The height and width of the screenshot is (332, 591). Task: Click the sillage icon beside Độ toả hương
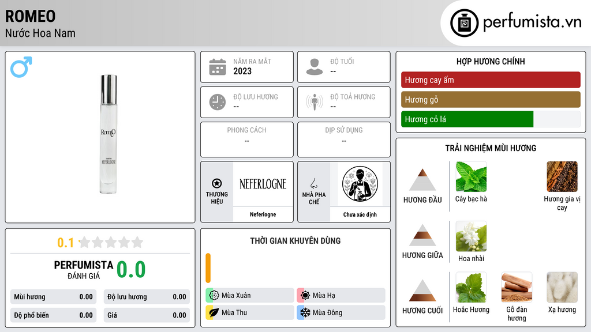click(315, 102)
